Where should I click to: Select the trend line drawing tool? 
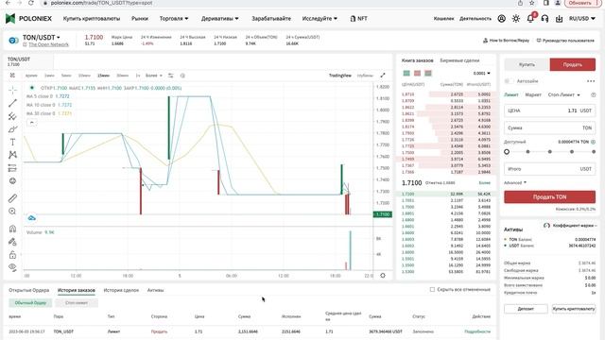pos(12,103)
